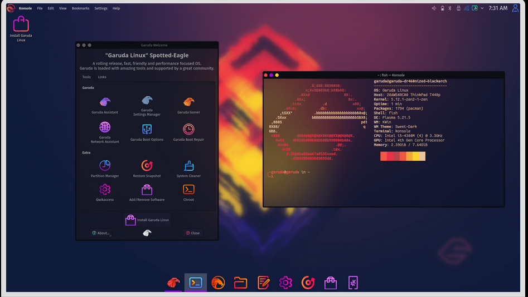Image resolution: width=528 pixels, height=297 pixels.
Task: Open Garuda Assistant from the Welcome window
Action: coord(105,106)
